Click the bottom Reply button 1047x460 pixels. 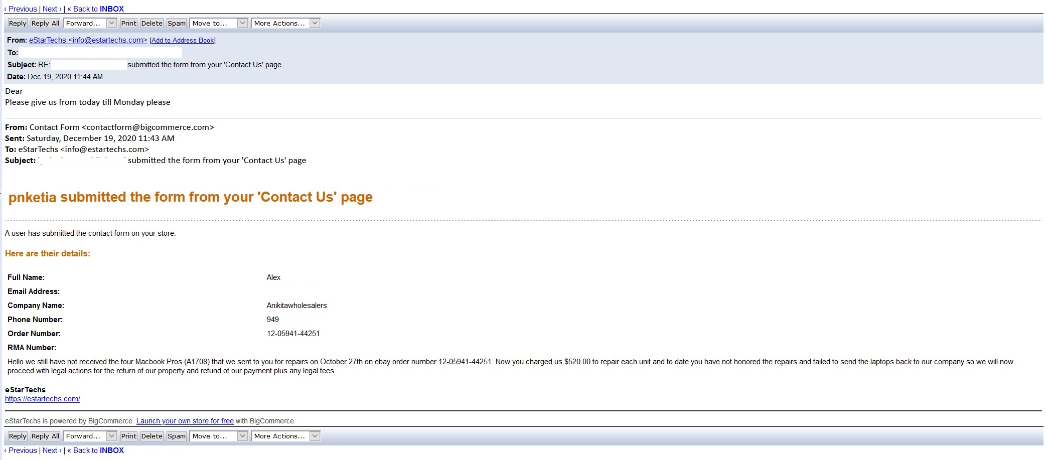pyautogui.click(x=18, y=436)
